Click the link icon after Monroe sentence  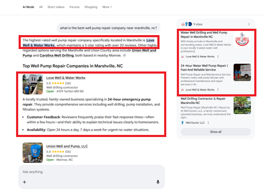[124, 55]
